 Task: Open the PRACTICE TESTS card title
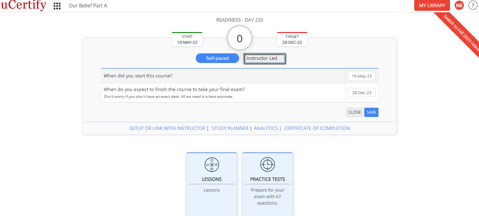pyautogui.click(x=267, y=179)
